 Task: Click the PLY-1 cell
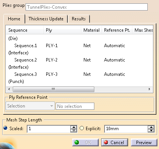click(x=51, y=46)
